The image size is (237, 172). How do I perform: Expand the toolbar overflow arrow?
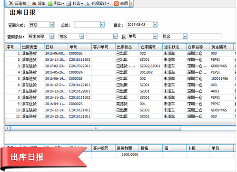(131, 3)
